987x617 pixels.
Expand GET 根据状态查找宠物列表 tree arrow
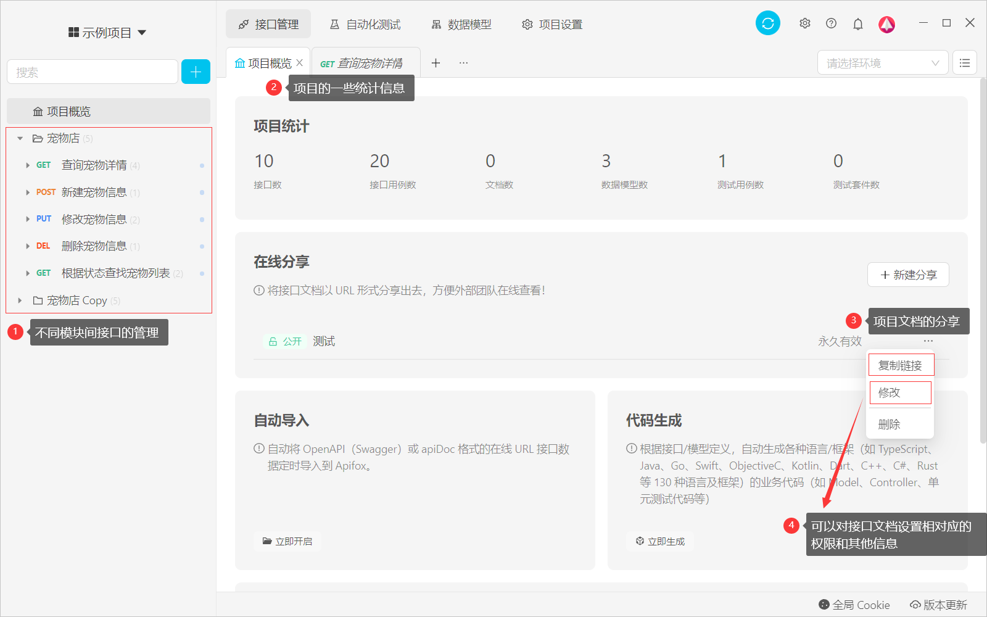tap(28, 273)
